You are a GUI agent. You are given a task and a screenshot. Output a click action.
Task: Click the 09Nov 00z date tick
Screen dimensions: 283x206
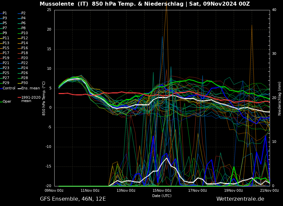(54, 190)
